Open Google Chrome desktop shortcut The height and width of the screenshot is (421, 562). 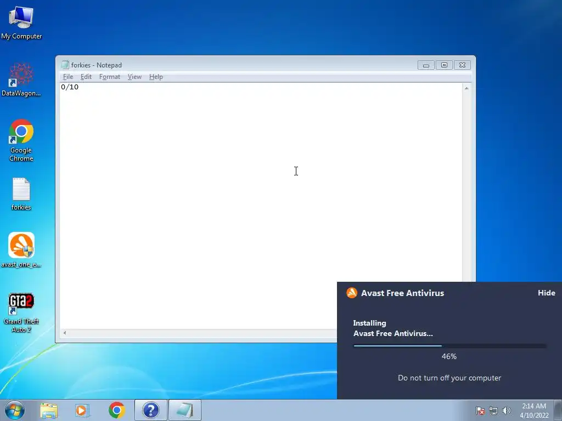click(x=21, y=140)
